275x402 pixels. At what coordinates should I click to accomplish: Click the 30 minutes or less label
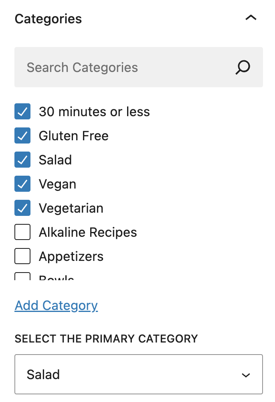click(x=94, y=112)
